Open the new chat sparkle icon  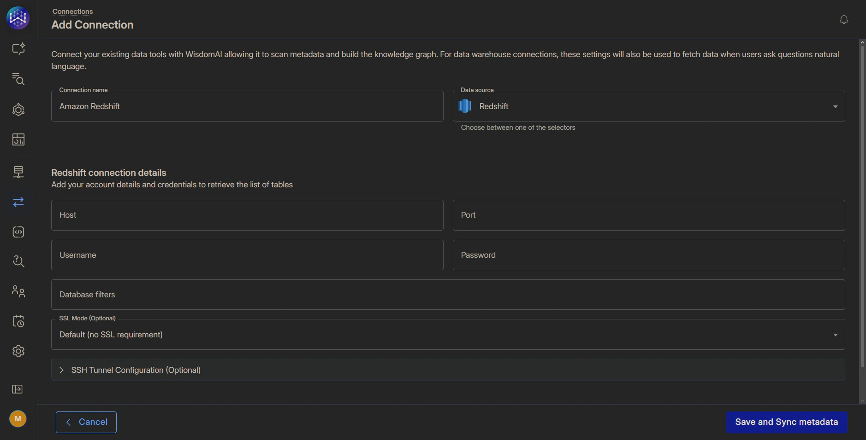(18, 49)
